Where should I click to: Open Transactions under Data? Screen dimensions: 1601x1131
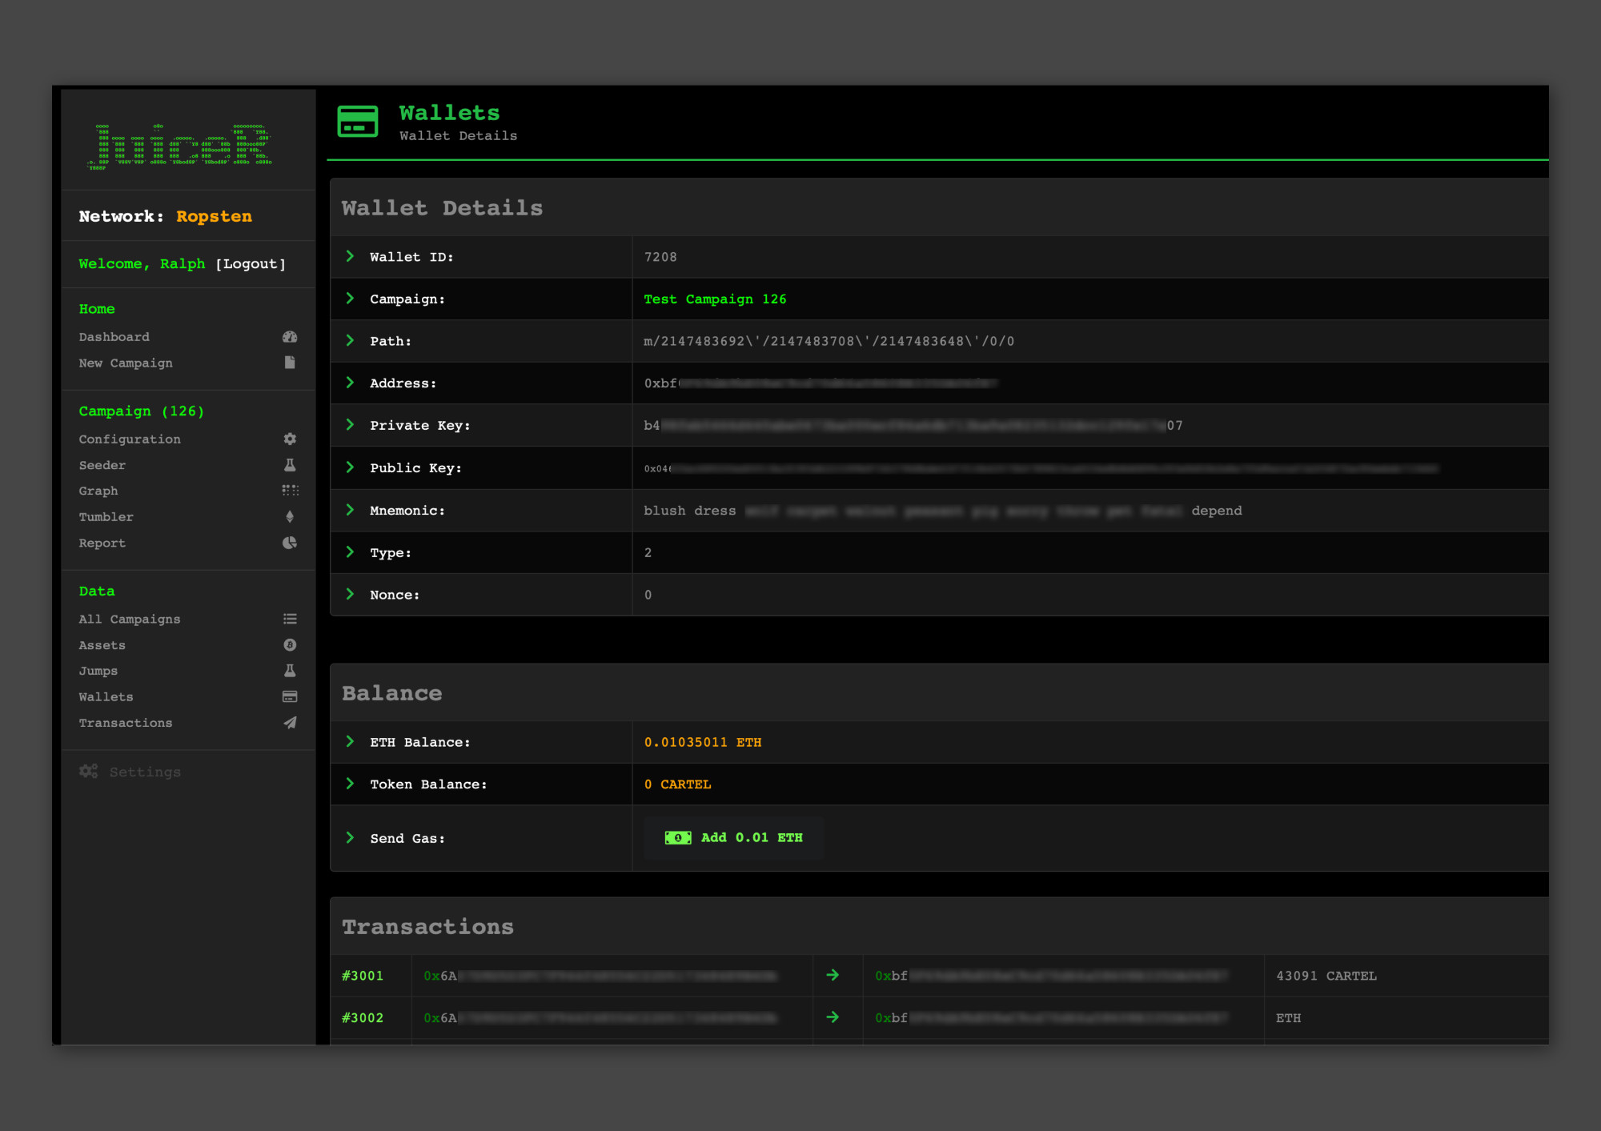(126, 723)
